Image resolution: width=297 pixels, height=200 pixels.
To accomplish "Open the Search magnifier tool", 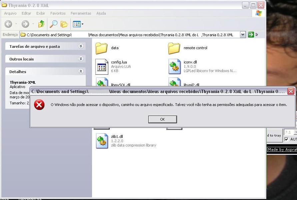I will coord(53,24).
